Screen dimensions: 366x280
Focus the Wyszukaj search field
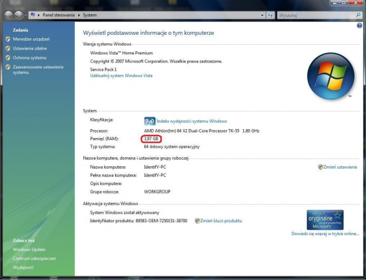pos(316,15)
